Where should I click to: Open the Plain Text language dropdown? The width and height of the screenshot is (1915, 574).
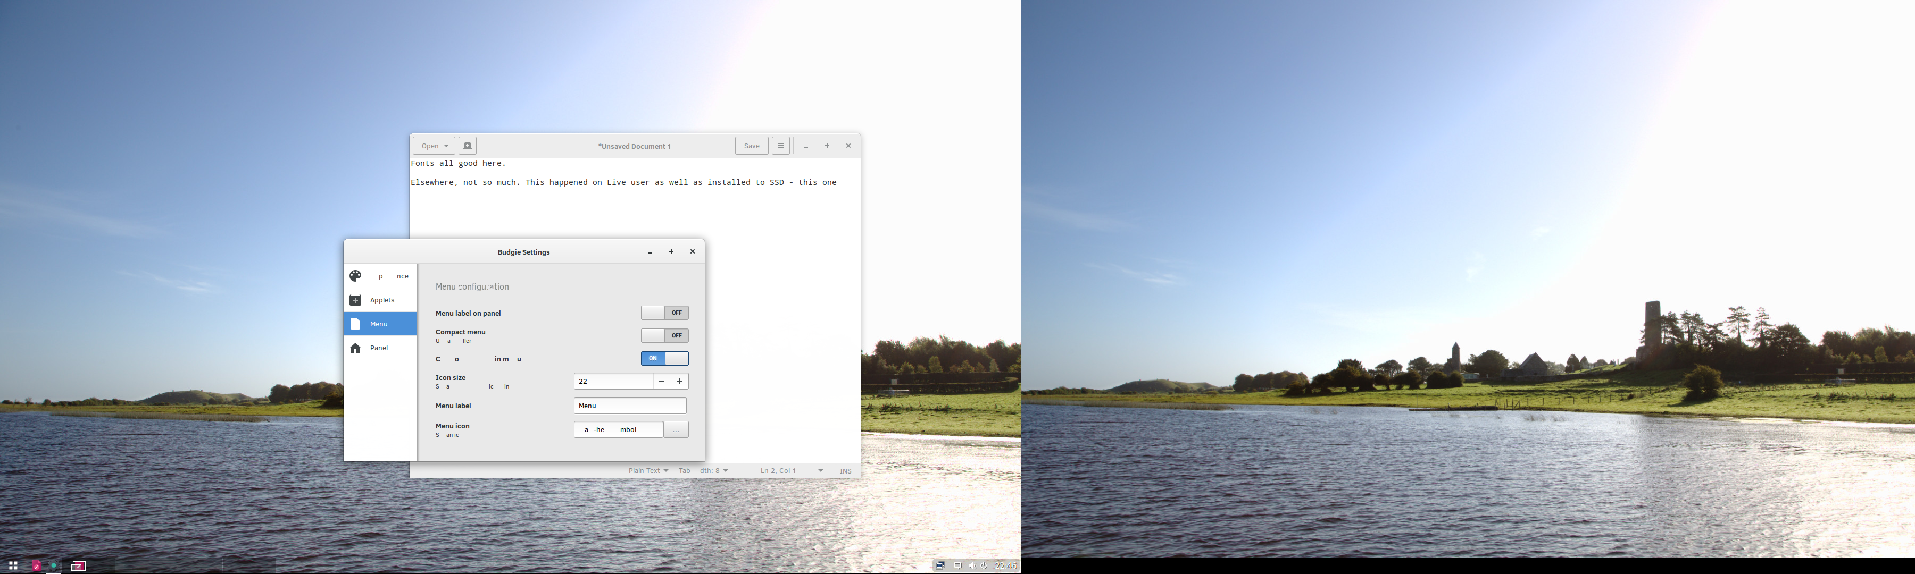pos(648,471)
